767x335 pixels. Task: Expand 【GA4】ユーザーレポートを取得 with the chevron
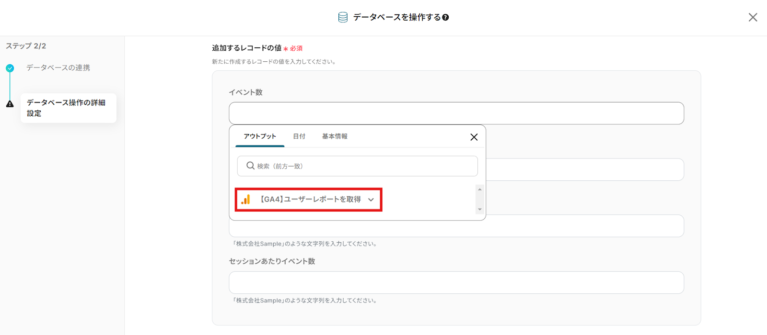pyautogui.click(x=371, y=200)
